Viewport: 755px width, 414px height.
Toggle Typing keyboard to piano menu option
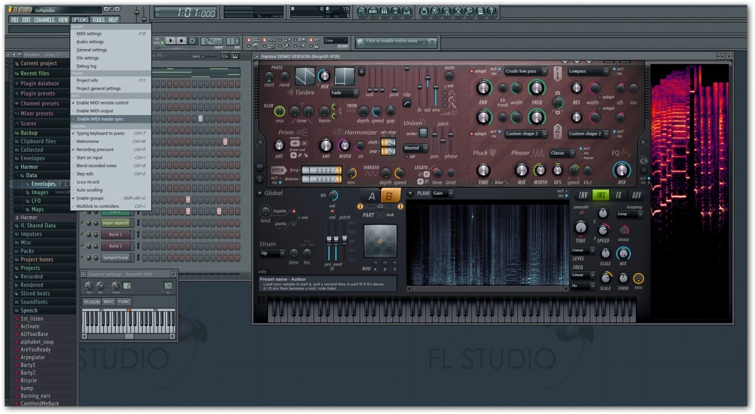(x=110, y=133)
